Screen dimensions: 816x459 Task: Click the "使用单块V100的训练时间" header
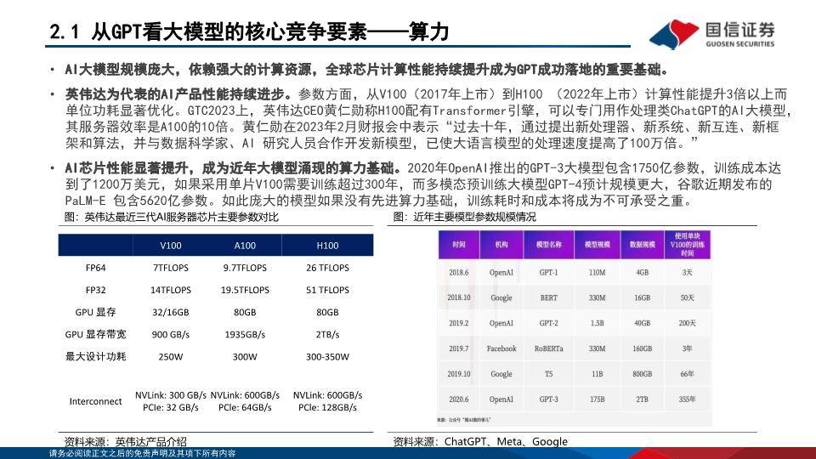tap(687, 245)
